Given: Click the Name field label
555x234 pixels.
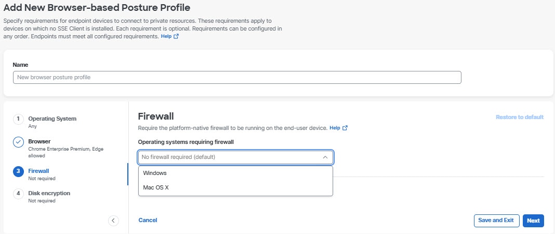Looking at the screenshot, I should point(21,65).
